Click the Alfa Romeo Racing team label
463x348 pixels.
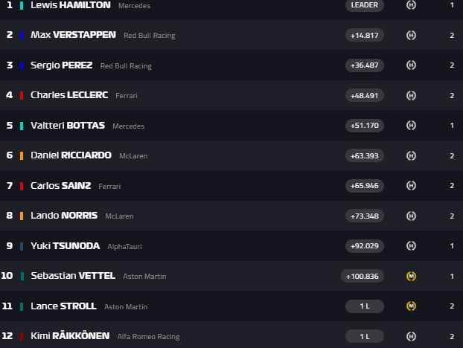tap(148, 337)
